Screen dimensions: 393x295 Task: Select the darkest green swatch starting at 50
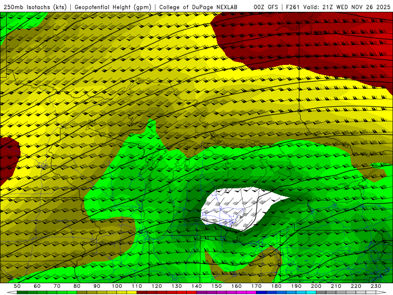[x=22, y=293]
